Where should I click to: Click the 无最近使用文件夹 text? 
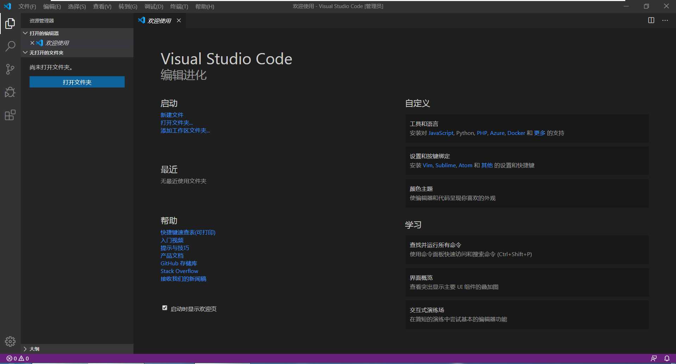click(183, 181)
